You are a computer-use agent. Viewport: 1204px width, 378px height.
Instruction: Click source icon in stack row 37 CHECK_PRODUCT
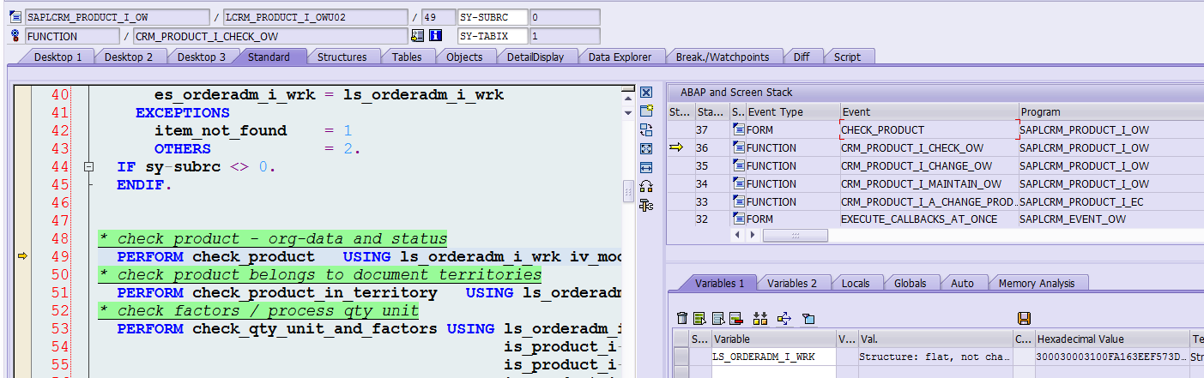(x=739, y=129)
